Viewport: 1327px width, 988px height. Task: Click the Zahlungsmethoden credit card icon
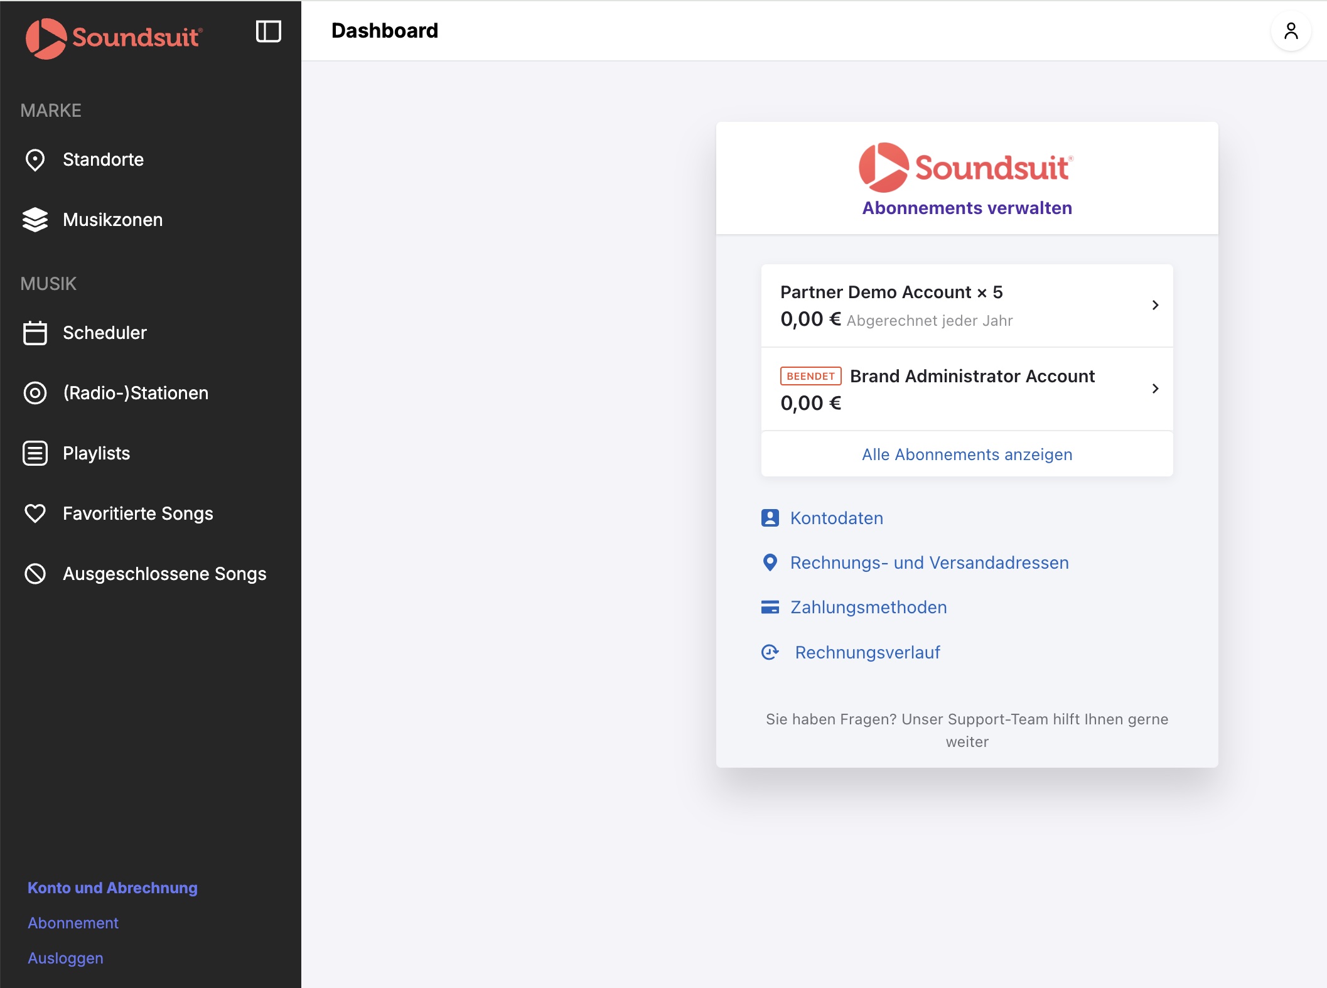coord(770,607)
